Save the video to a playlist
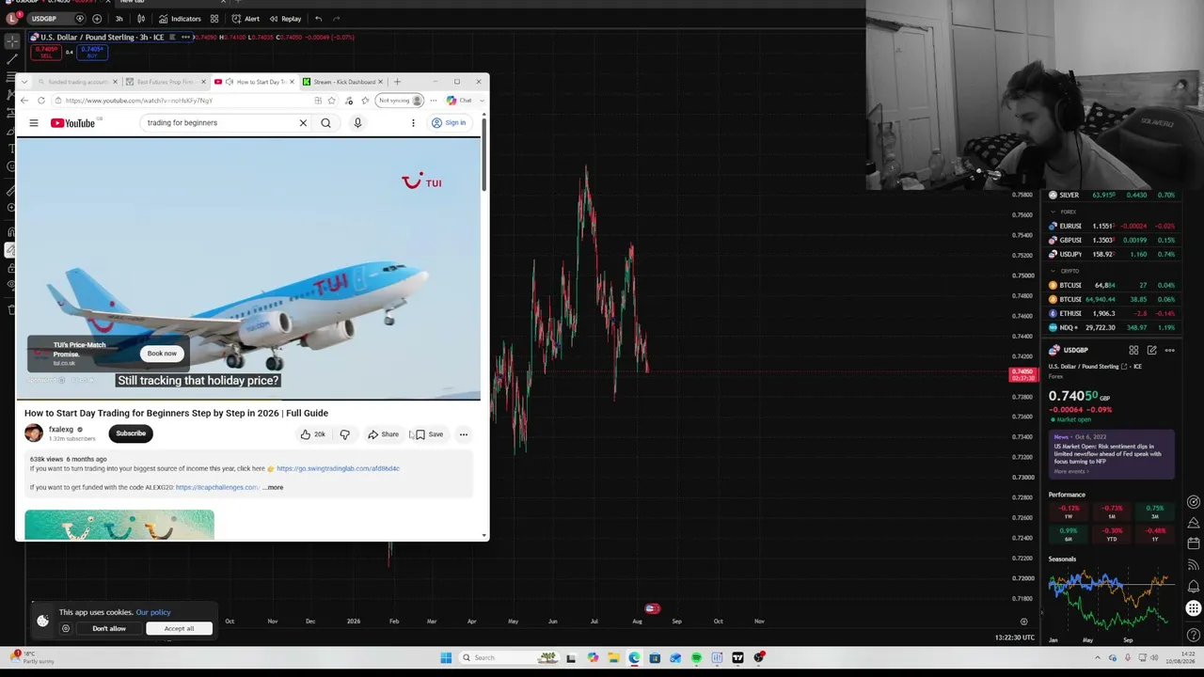 click(429, 434)
